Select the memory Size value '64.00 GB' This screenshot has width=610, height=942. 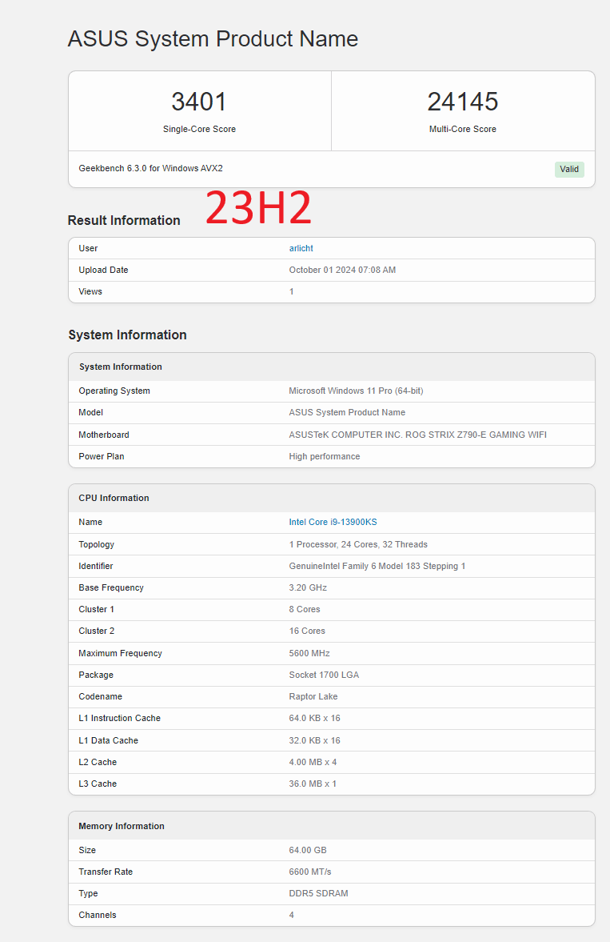[308, 850]
